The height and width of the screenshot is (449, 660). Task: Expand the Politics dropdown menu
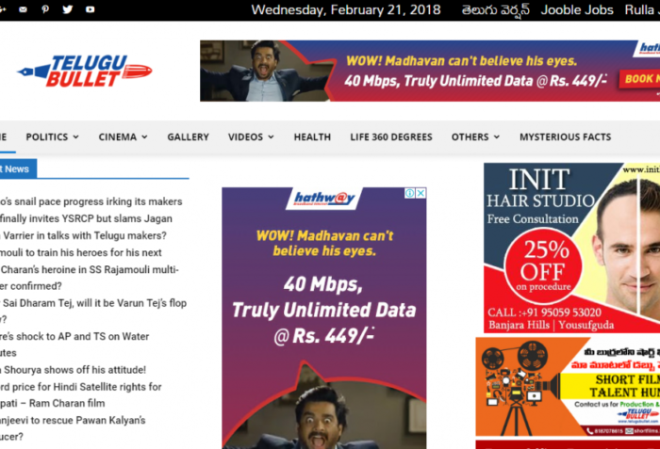coord(52,136)
